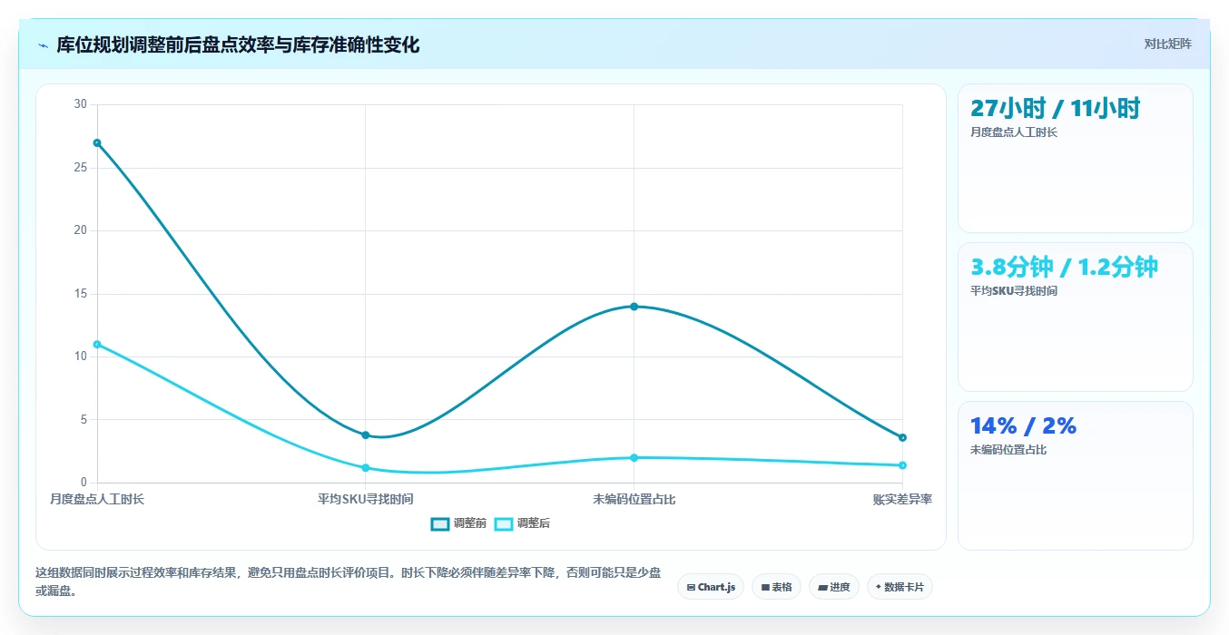Click card caption 平均SKU寻找时间
Viewport: 1229px width, 635px height.
(1014, 291)
